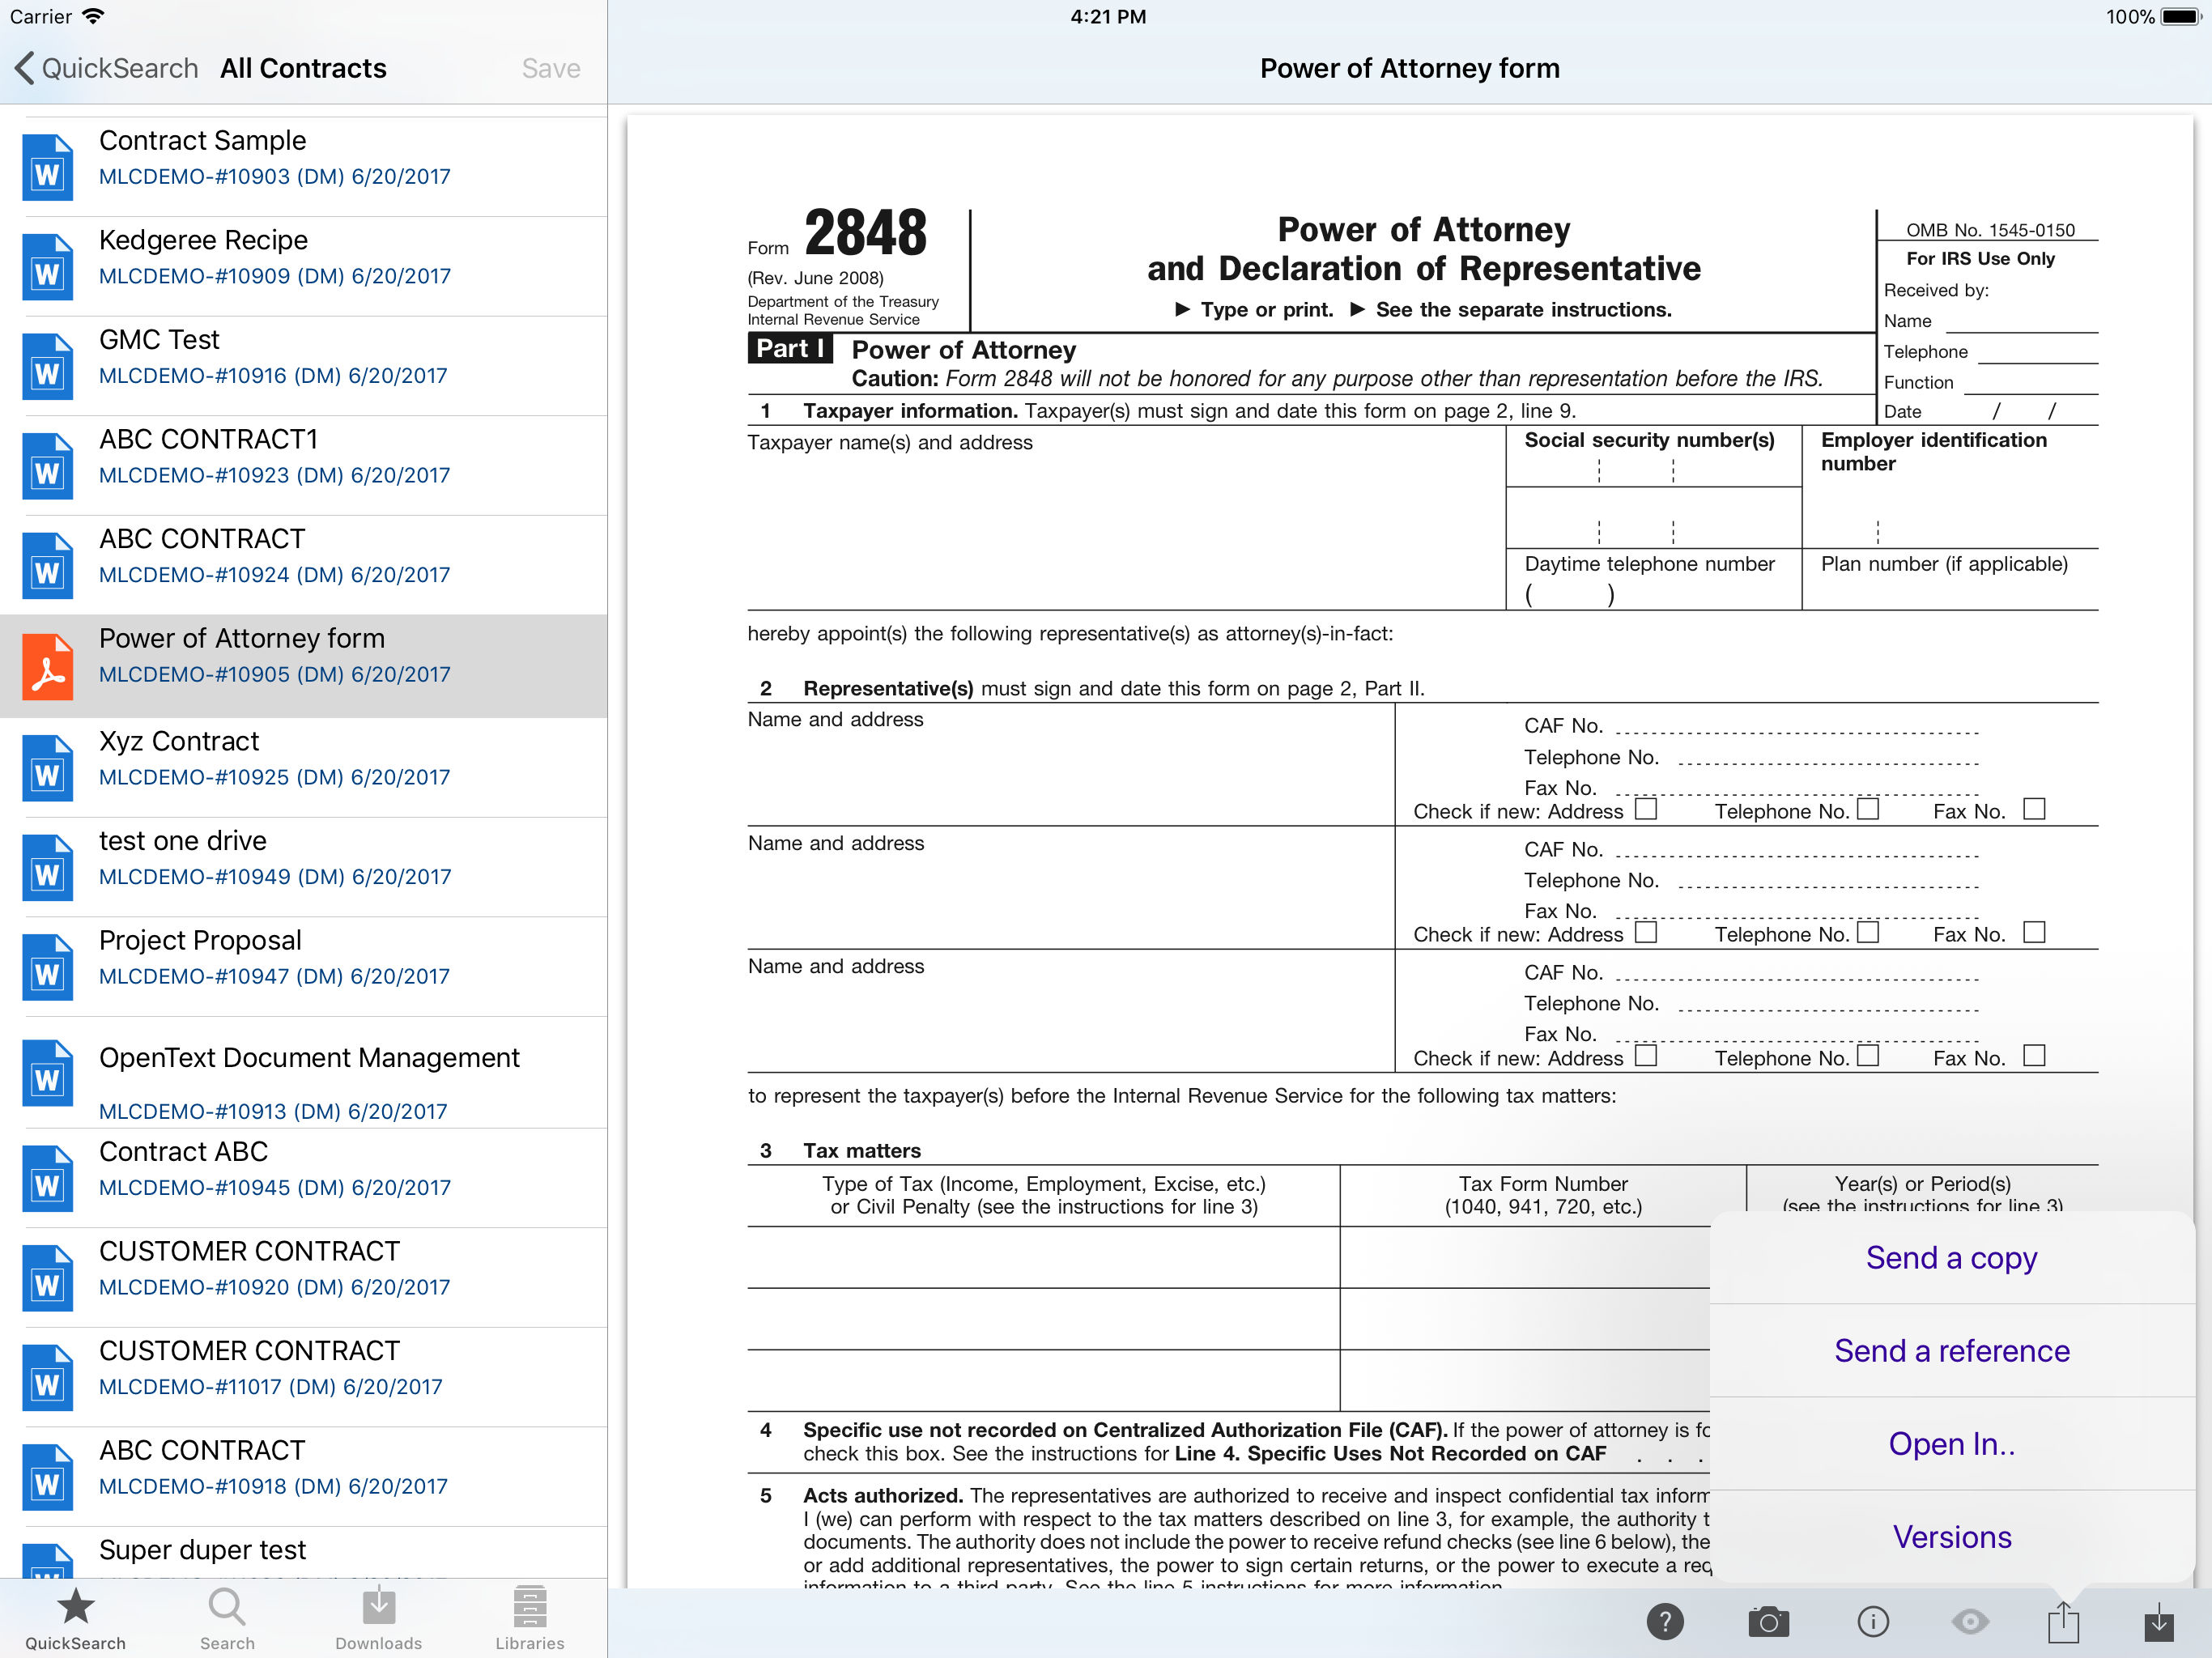Select the GMC Test title
Screen dimensions: 2212x1658
tap(159, 339)
